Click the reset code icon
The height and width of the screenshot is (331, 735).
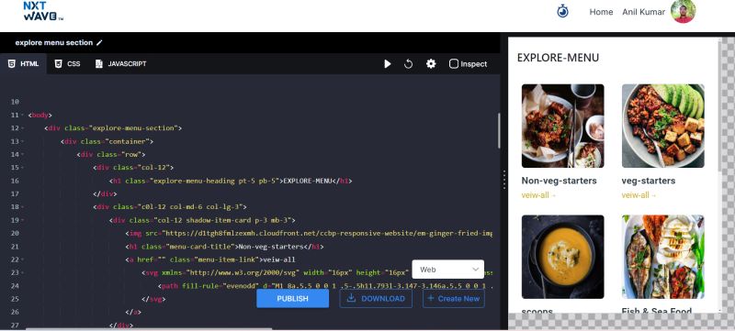pos(408,64)
